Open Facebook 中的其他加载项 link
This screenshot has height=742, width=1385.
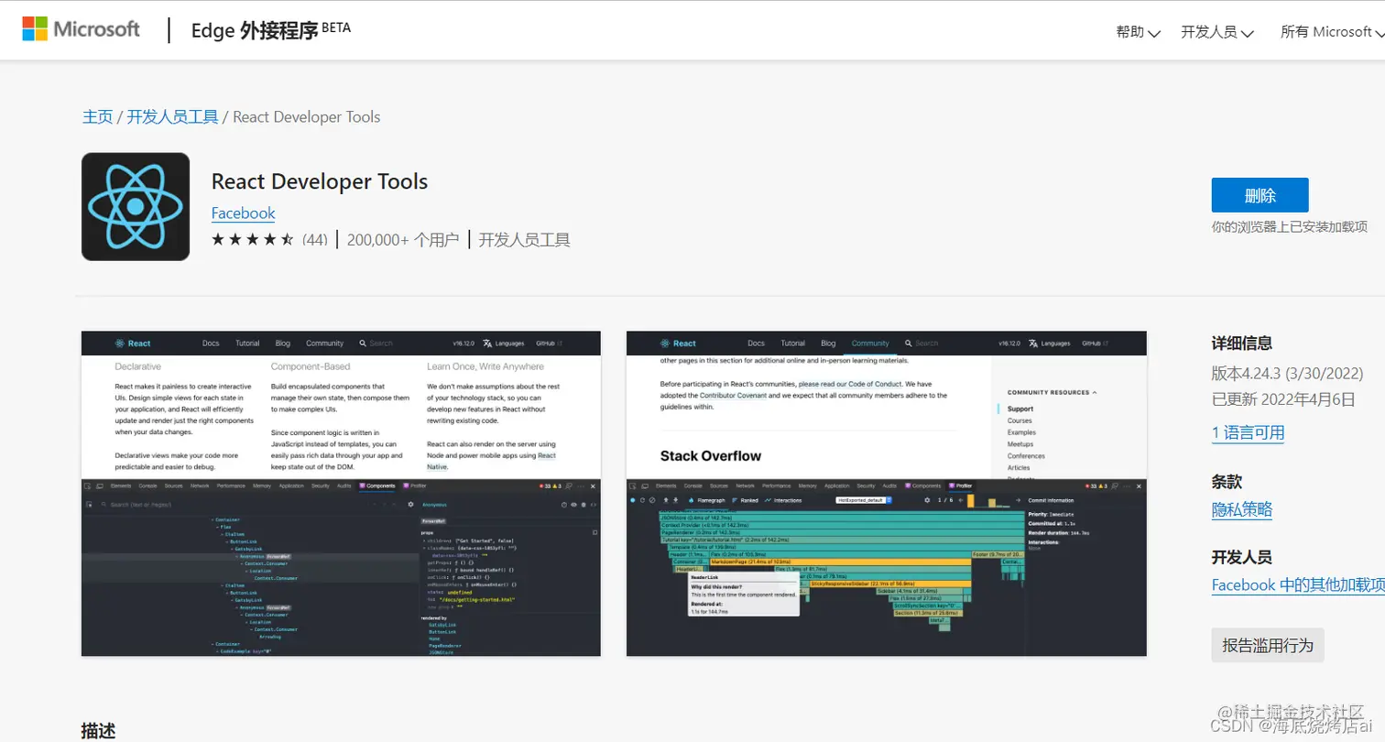click(1298, 585)
